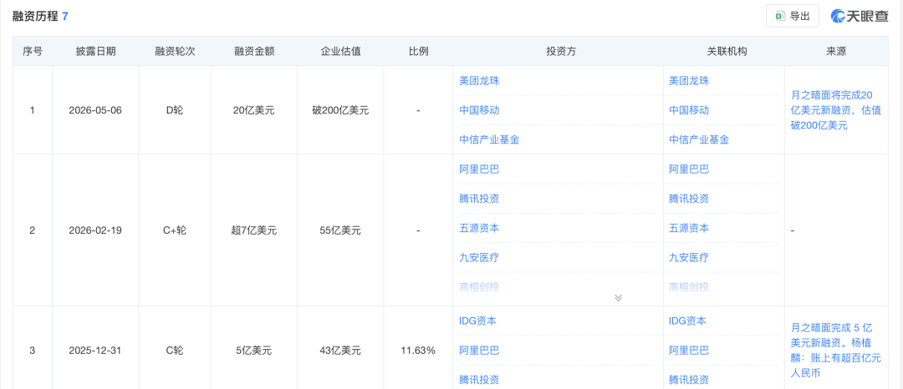Open the 月之暗面将完成20亿美元新融资 source link

[836, 110]
